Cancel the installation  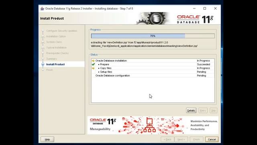pyautogui.click(x=212, y=139)
